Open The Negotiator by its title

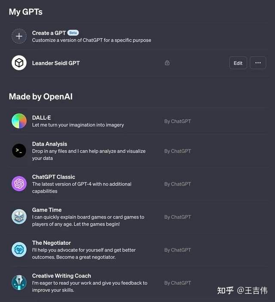[x=51, y=243]
